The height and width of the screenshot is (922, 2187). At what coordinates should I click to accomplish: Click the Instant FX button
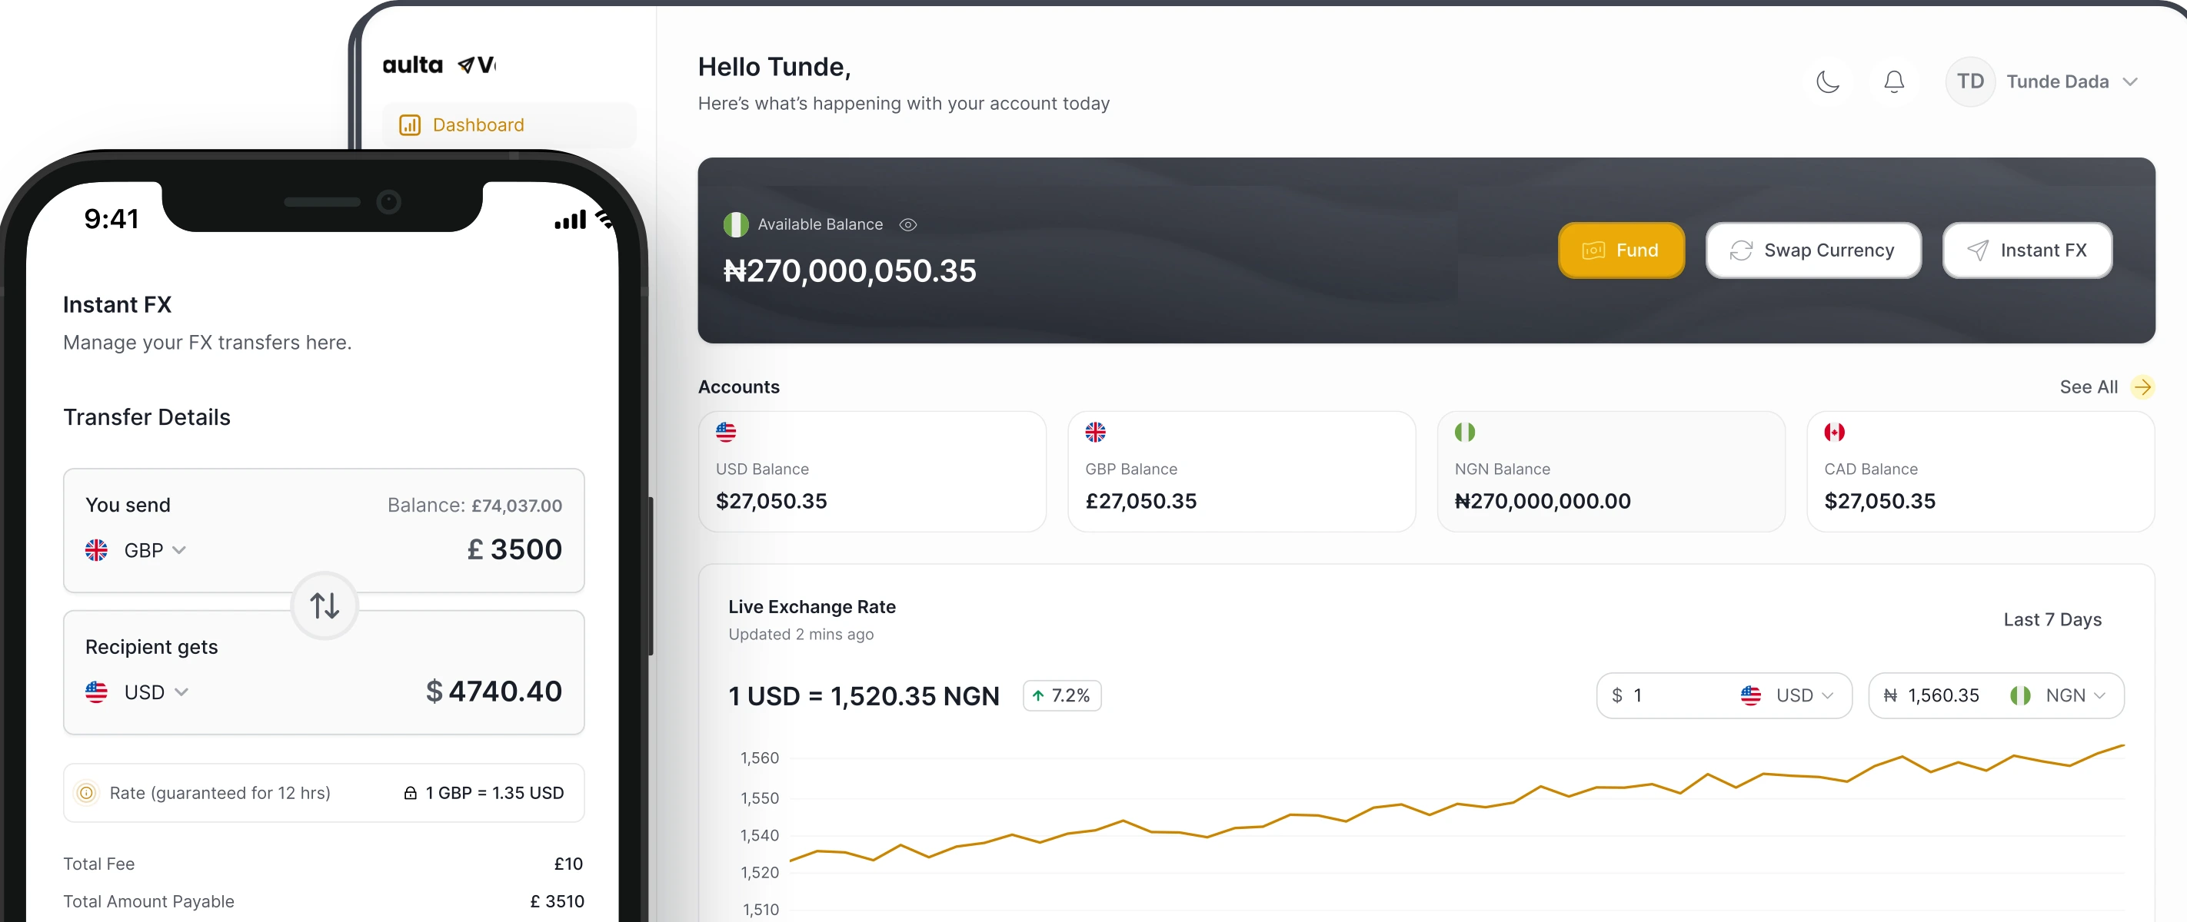click(x=2026, y=250)
